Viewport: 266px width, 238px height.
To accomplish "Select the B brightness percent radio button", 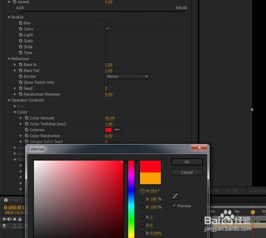I will [142, 207].
